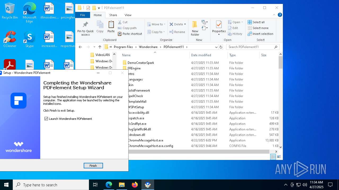
Task: Open Recycle Bin desktop icon
Action: pyautogui.click(x=10, y=11)
